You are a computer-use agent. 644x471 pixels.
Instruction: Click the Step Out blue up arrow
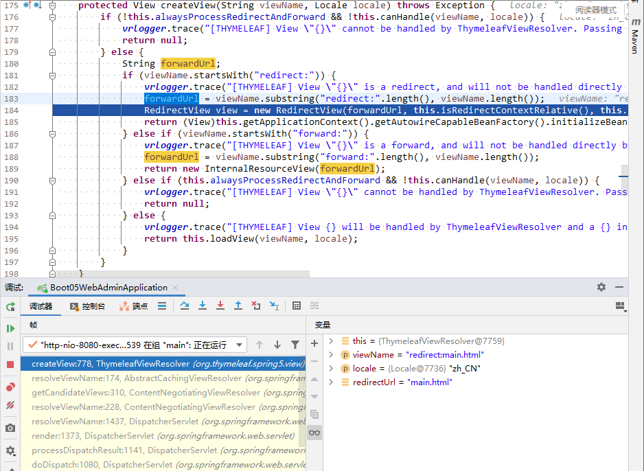point(238,306)
